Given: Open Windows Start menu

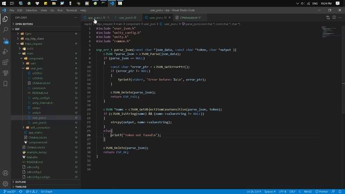Looking at the screenshot, I should coord(4,3).
